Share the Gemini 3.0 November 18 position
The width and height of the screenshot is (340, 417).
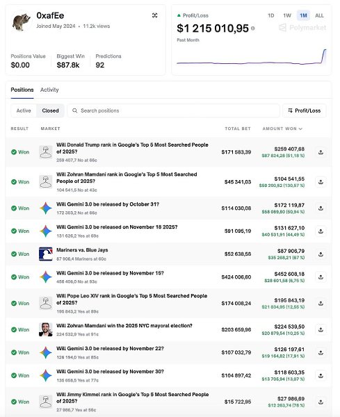coord(321,231)
